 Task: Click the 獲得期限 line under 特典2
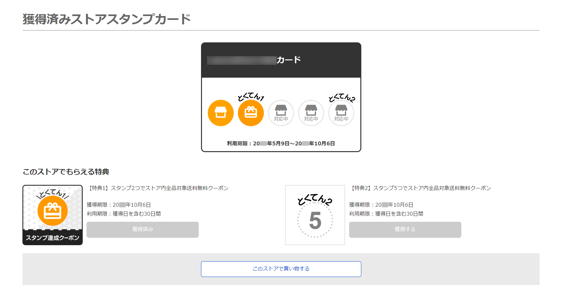[381, 205]
